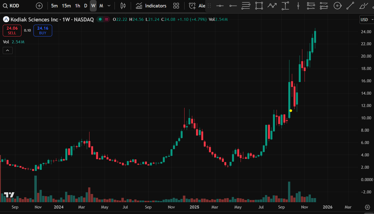
Task: Click the H24.56 high price value
Action: (x=136, y=19)
